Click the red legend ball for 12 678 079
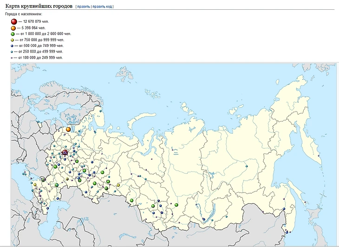Image resolution: width=339 pixels, height=247 pixels. click(14, 21)
